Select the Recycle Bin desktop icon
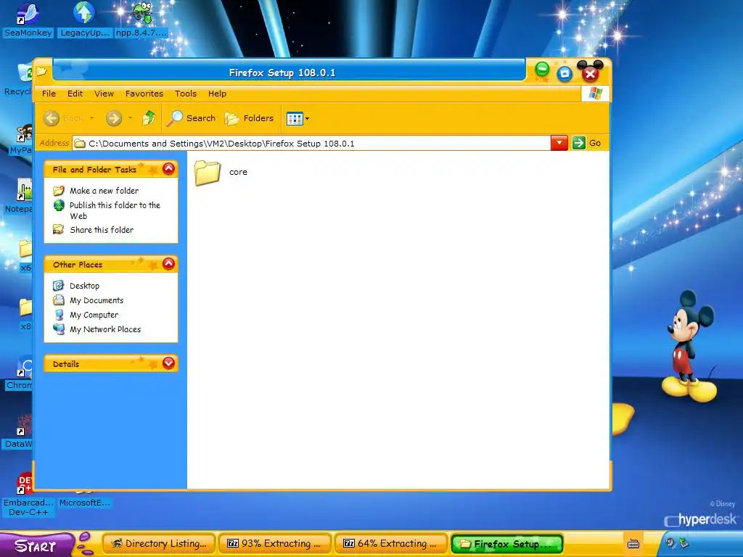Viewport: 743px width, 557px height. pos(18,80)
